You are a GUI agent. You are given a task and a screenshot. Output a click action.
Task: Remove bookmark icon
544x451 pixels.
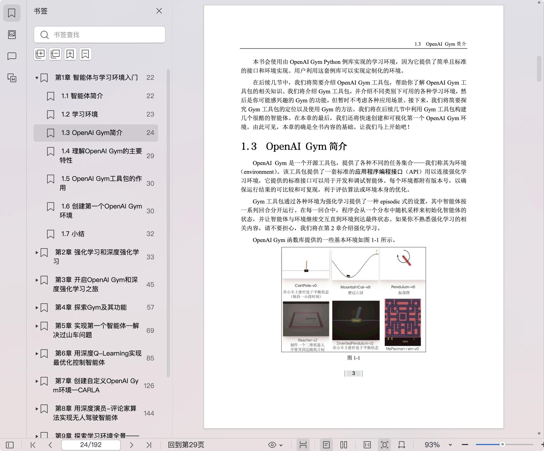pos(86,54)
